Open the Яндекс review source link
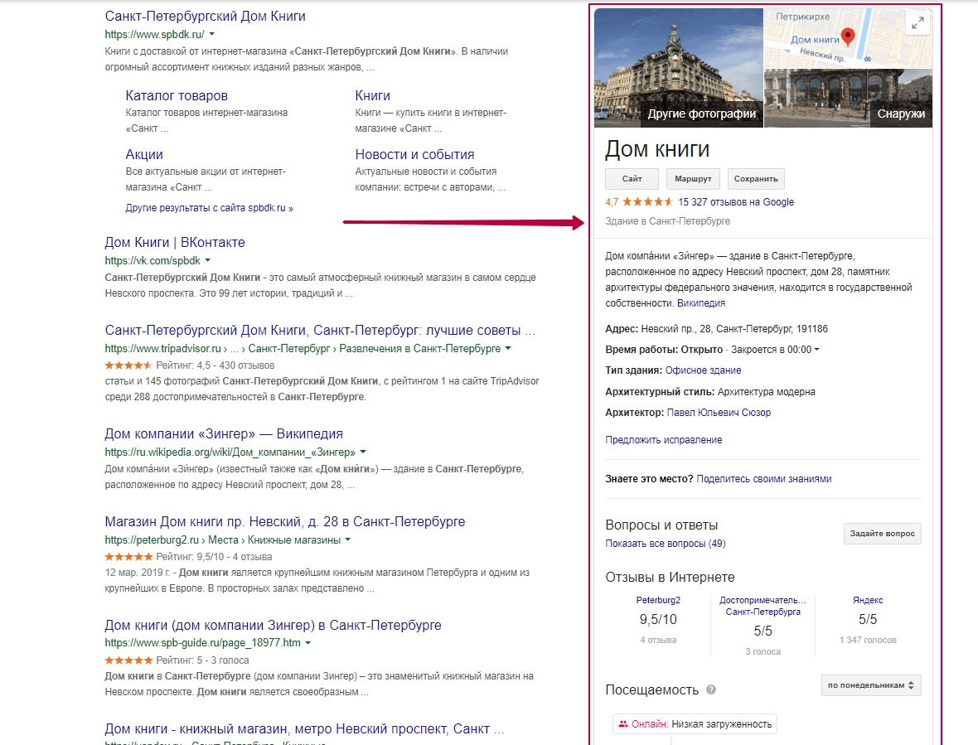 coord(868,600)
